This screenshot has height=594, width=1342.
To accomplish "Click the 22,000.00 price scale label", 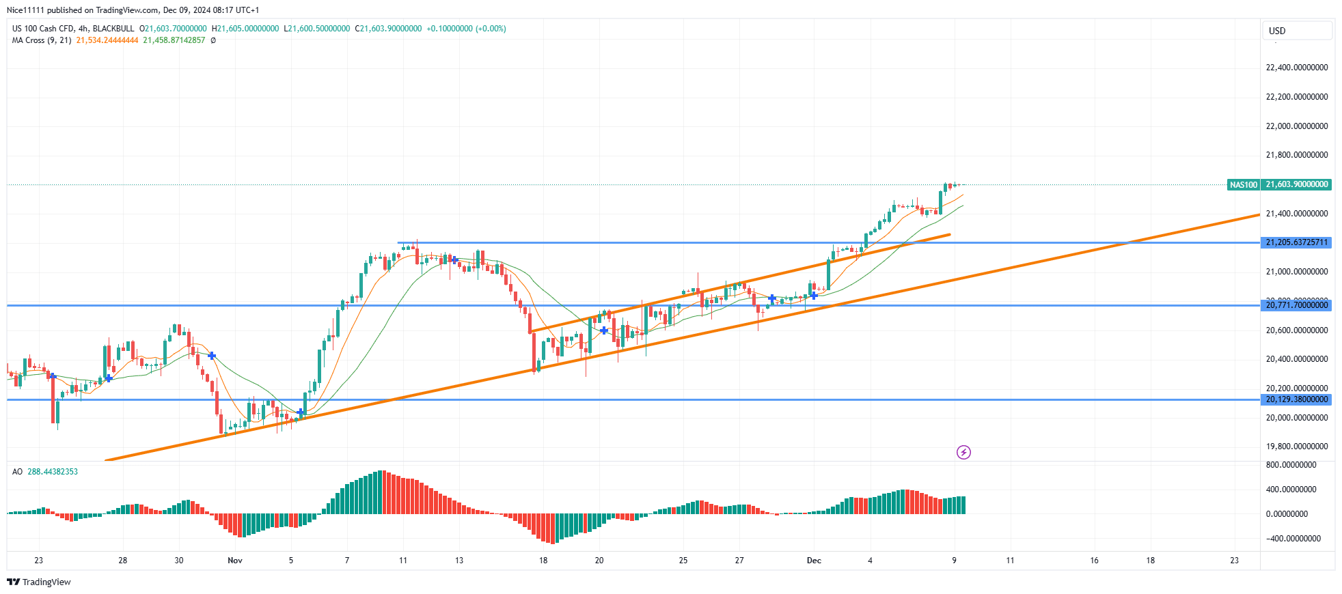I will pyautogui.click(x=1297, y=126).
